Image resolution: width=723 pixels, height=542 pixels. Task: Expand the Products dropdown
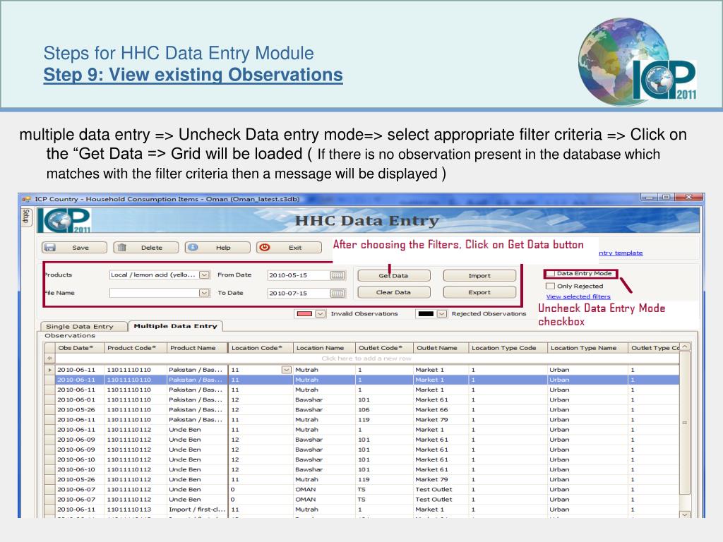[204, 275]
